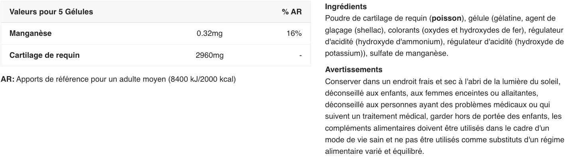This screenshot has width=569, height=161.
Task: Click the "Valeurs pour 5 Gélules" table header
Action: (x=51, y=12)
